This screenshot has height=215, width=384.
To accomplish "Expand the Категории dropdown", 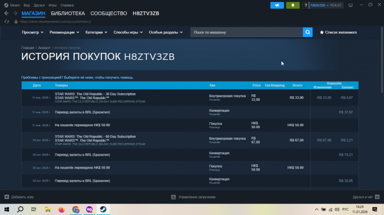I will (96, 32).
